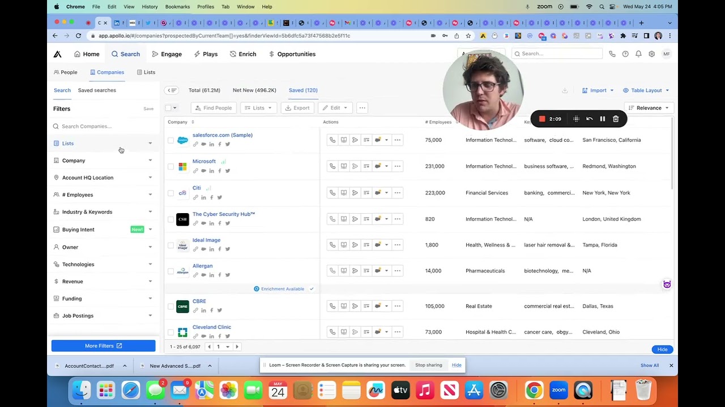725x407 pixels.
Task: Collapse filters panel arrow button
Action: tap(172, 90)
